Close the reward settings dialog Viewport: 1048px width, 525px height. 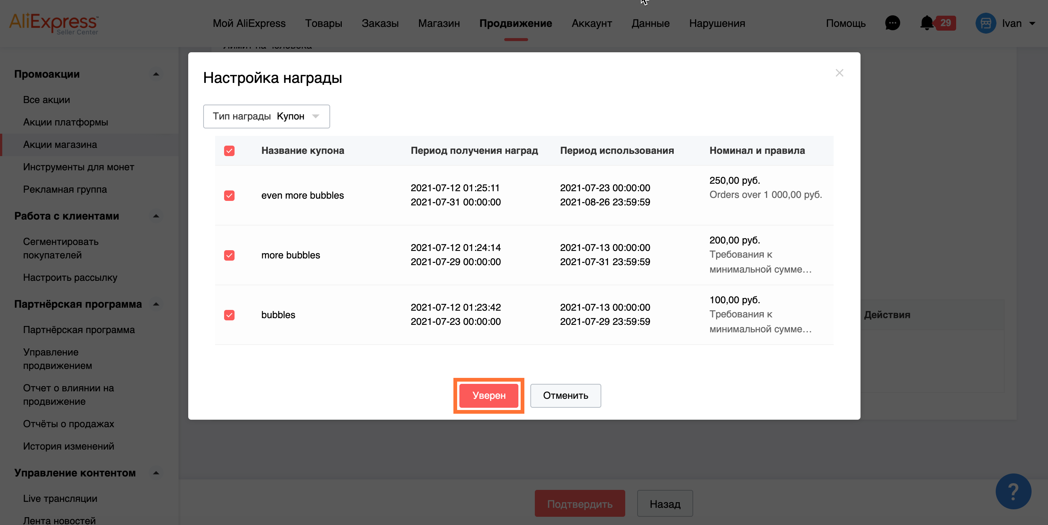pos(839,73)
